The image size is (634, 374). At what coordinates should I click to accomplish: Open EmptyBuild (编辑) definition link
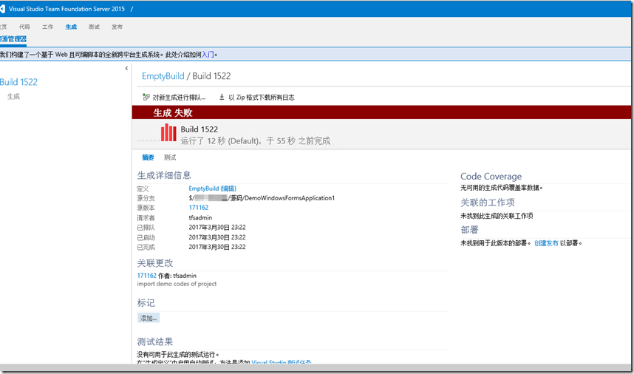point(212,188)
